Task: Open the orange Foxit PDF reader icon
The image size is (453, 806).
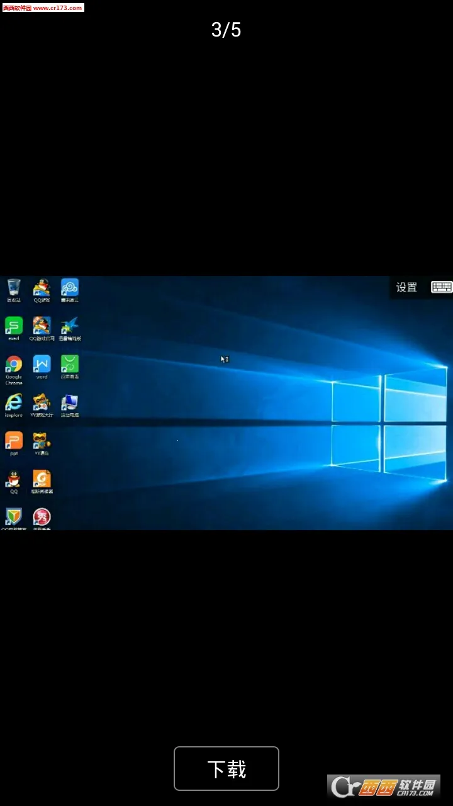Action: click(42, 480)
